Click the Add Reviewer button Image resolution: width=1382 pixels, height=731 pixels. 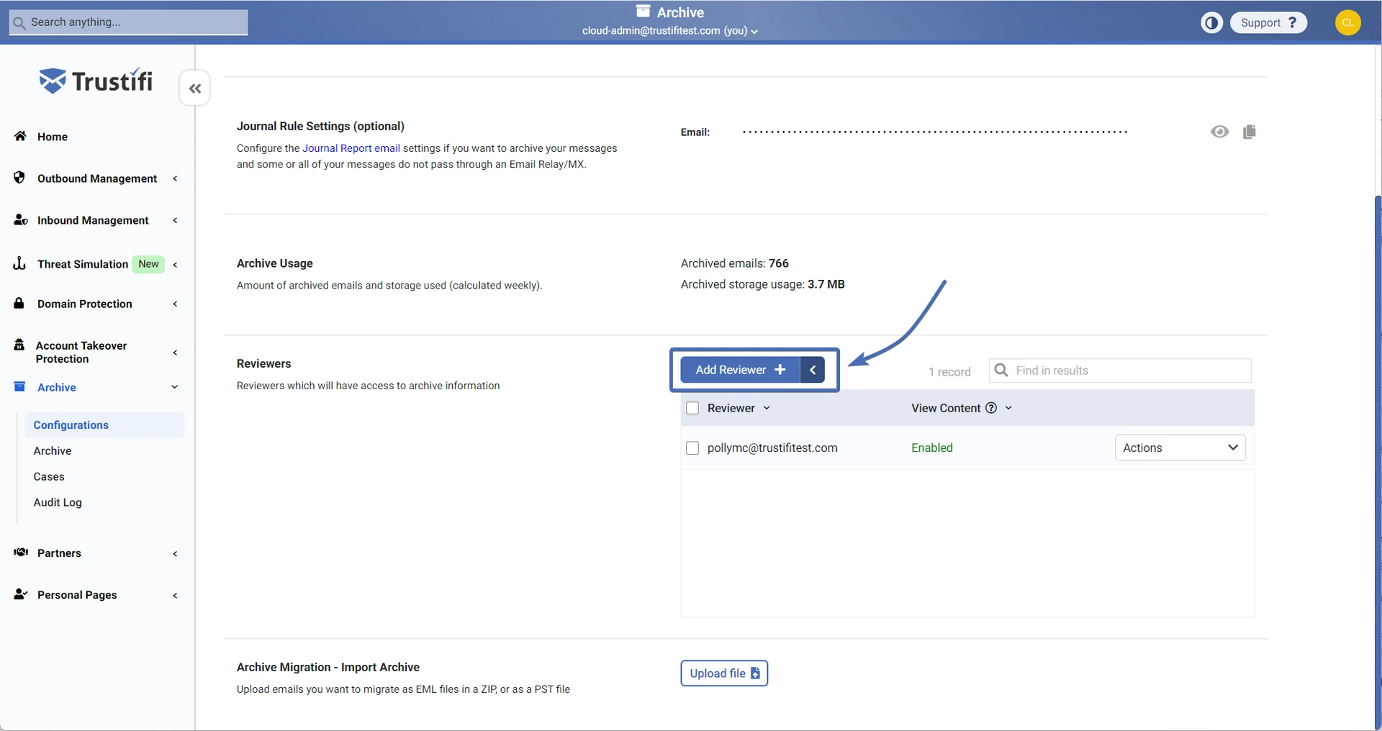coord(739,370)
